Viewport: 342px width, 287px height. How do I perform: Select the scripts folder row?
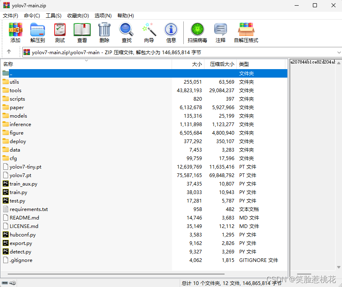click(144, 99)
